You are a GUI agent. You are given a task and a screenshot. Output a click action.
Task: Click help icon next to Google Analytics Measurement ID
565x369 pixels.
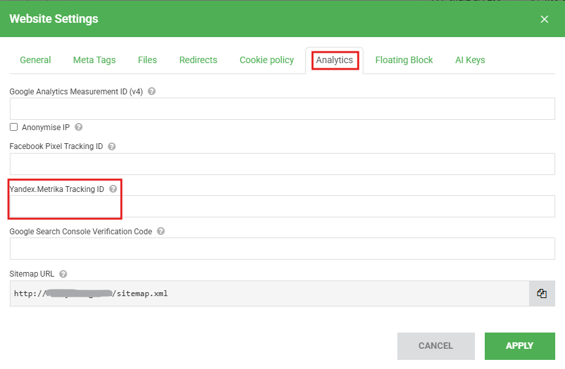point(151,92)
